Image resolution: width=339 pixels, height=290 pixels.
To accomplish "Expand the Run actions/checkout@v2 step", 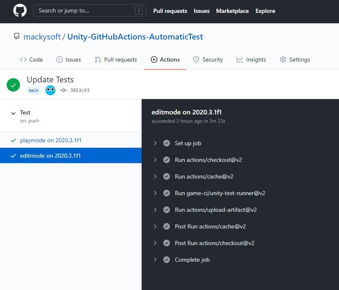I will [155, 160].
